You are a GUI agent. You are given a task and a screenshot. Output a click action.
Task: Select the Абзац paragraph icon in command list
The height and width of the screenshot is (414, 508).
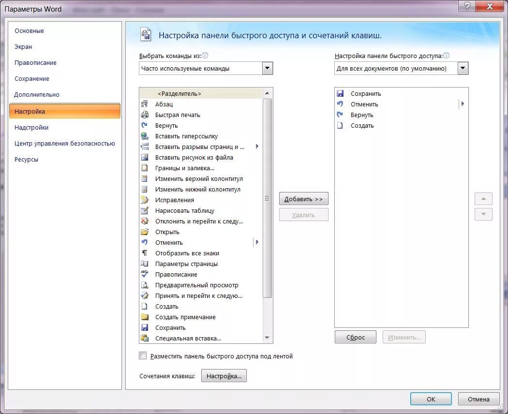(145, 104)
